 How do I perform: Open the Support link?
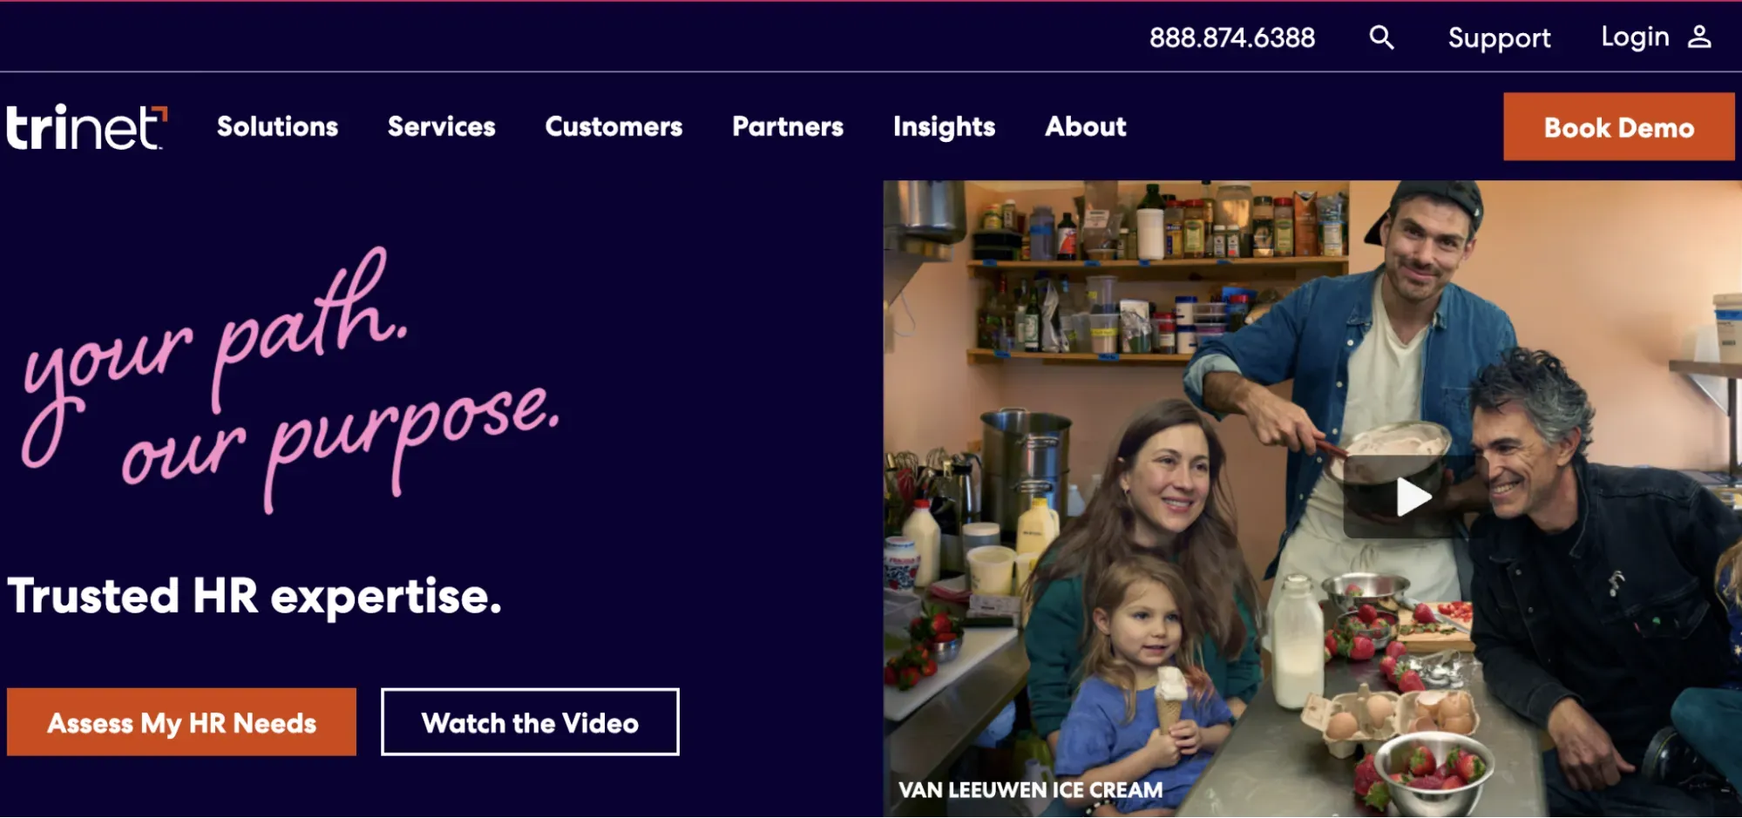point(1499,38)
